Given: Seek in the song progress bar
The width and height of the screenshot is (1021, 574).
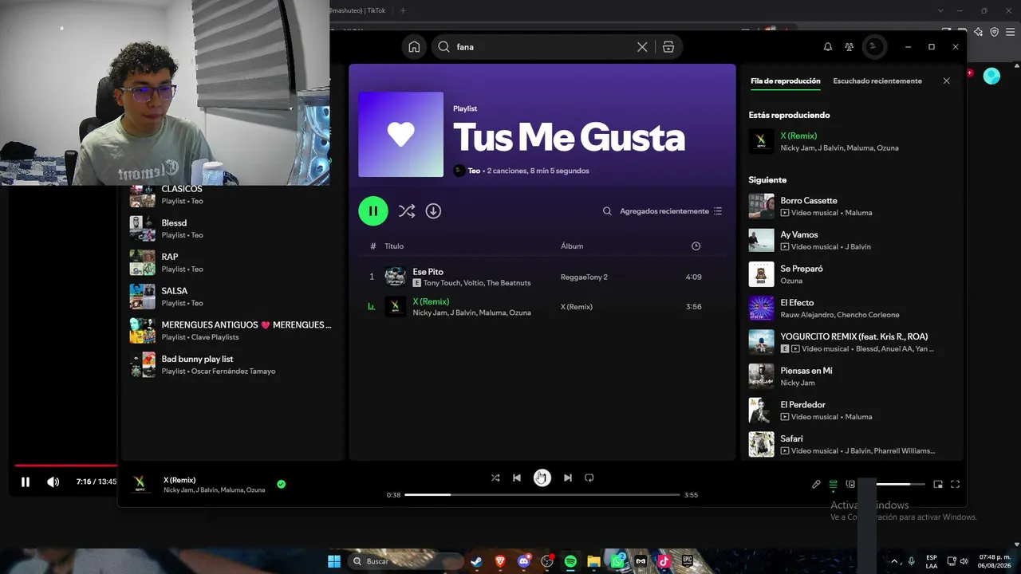Looking at the screenshot, I should click(542, 495).
